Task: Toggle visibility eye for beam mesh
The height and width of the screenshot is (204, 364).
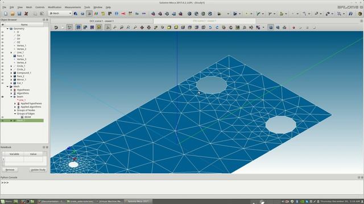Action: 2,97
